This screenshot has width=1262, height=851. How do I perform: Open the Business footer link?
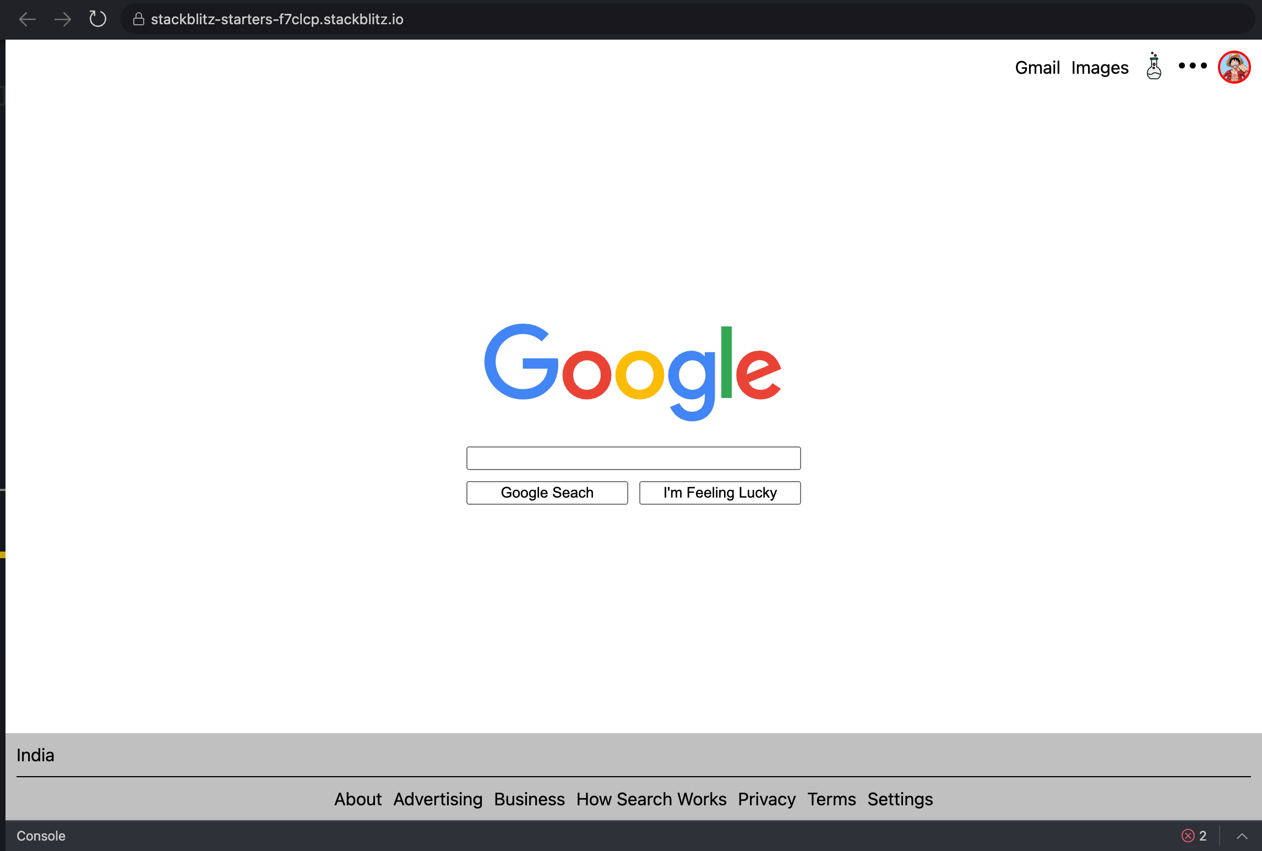coord(529,799)
